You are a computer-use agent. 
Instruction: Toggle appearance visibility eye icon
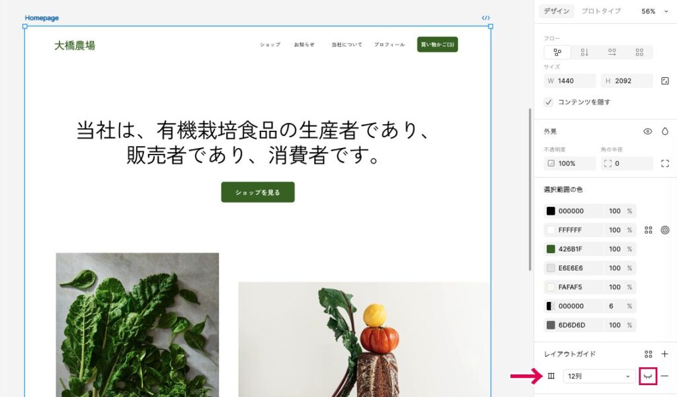pyautogui.click(x=648, y=131)
